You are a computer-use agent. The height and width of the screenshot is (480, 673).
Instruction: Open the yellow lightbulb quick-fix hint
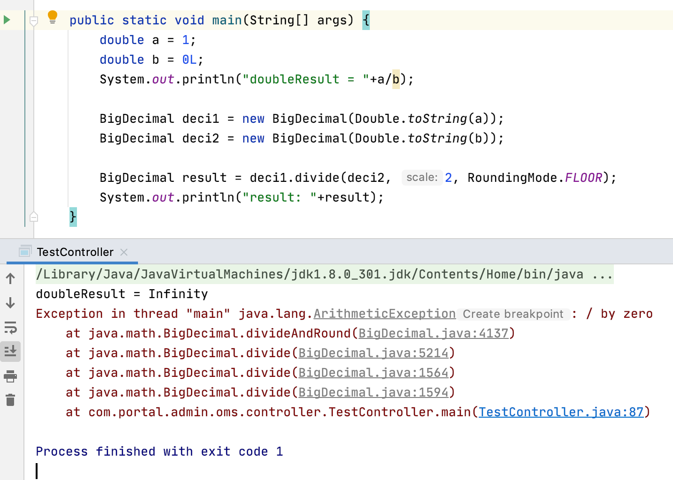(x=53, y=17)
